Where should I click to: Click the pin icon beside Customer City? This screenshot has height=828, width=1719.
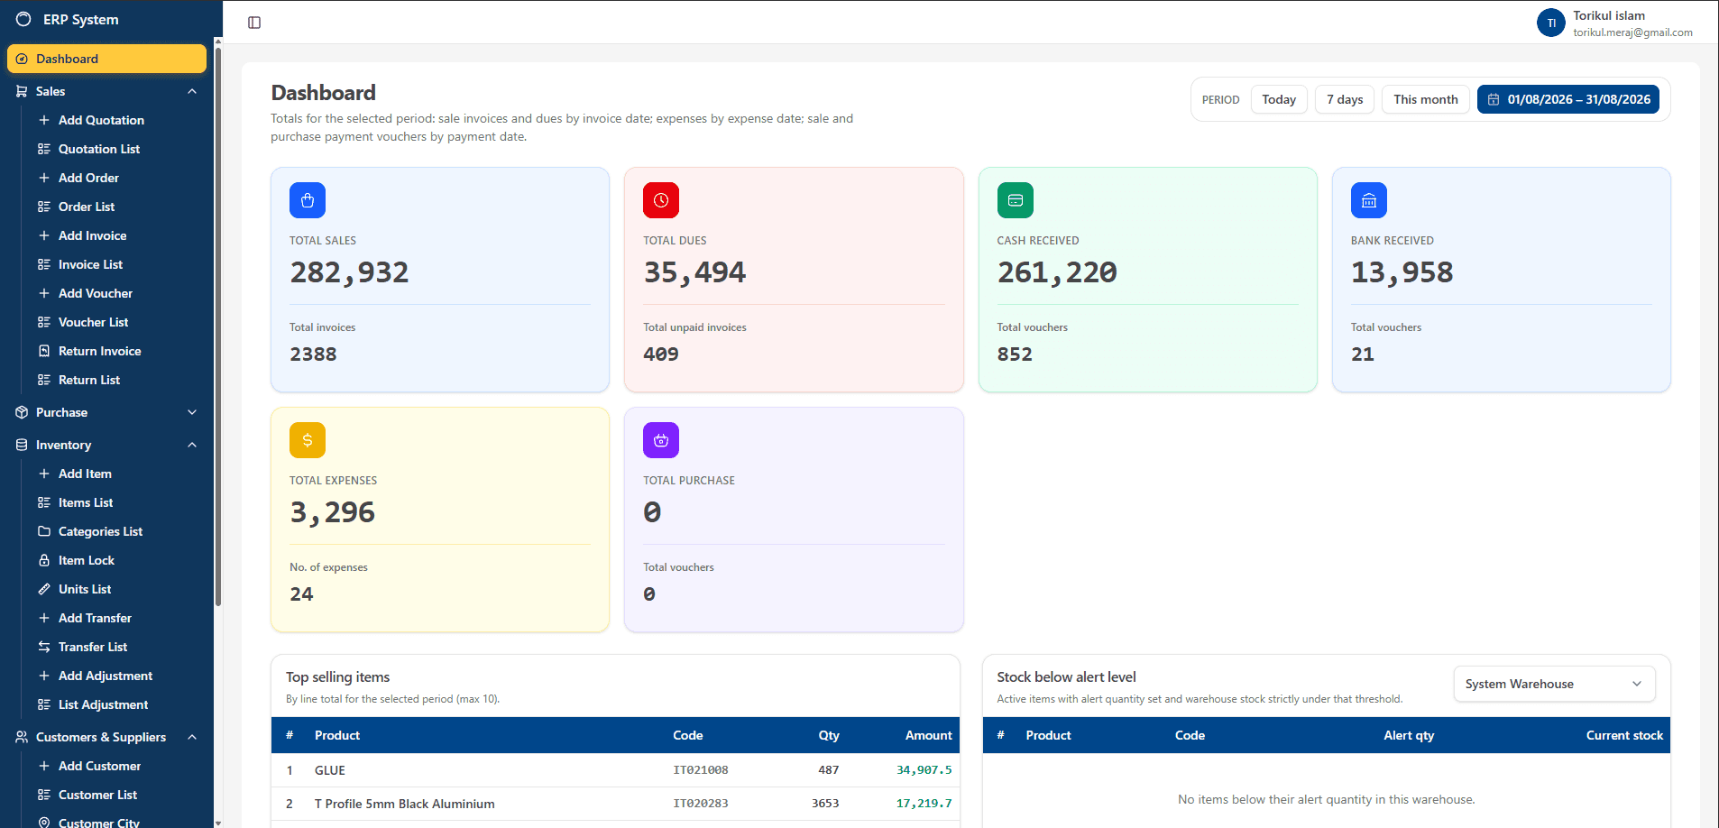pos(44,822)
